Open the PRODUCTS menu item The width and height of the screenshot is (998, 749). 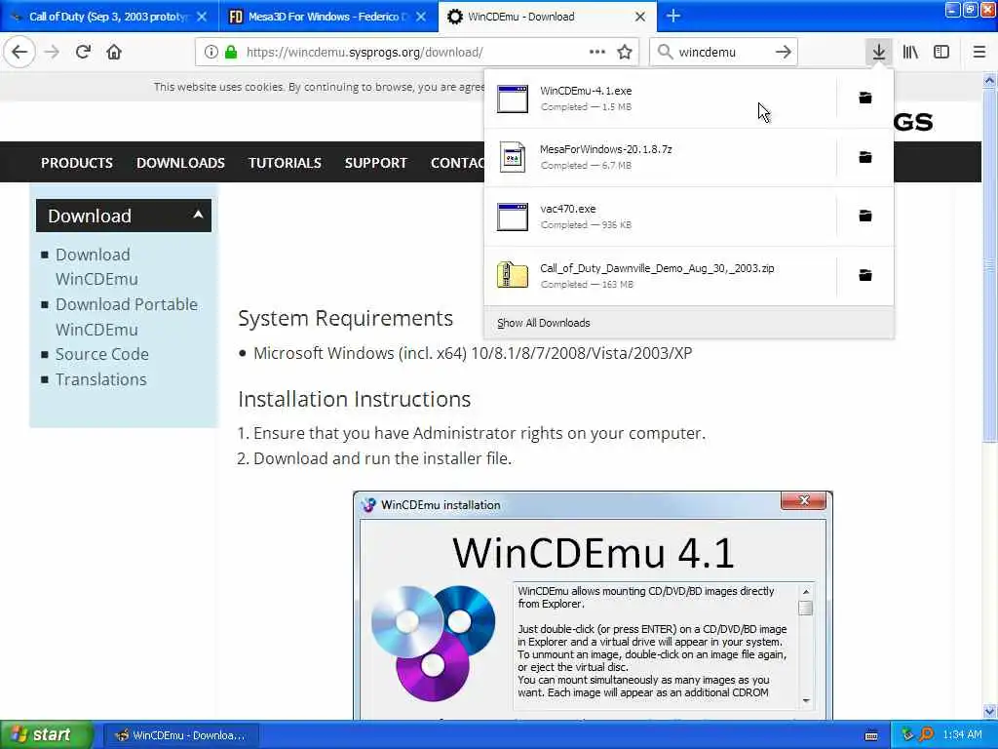coord(77,163)
